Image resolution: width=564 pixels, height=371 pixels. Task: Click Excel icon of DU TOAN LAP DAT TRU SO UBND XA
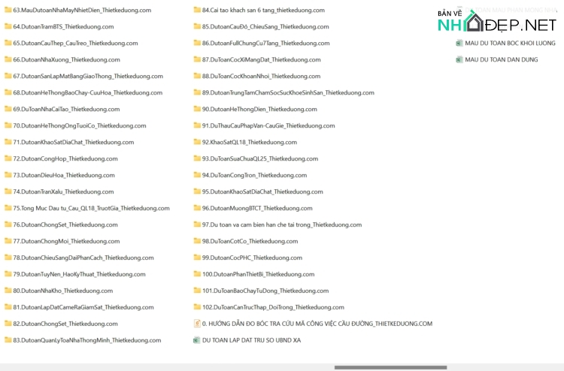pyautogui.click(x=197, y=340)
